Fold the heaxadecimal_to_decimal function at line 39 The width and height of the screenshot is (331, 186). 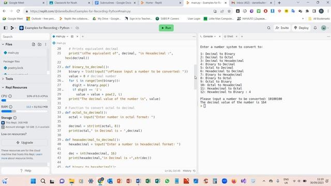tap(63, 140)
